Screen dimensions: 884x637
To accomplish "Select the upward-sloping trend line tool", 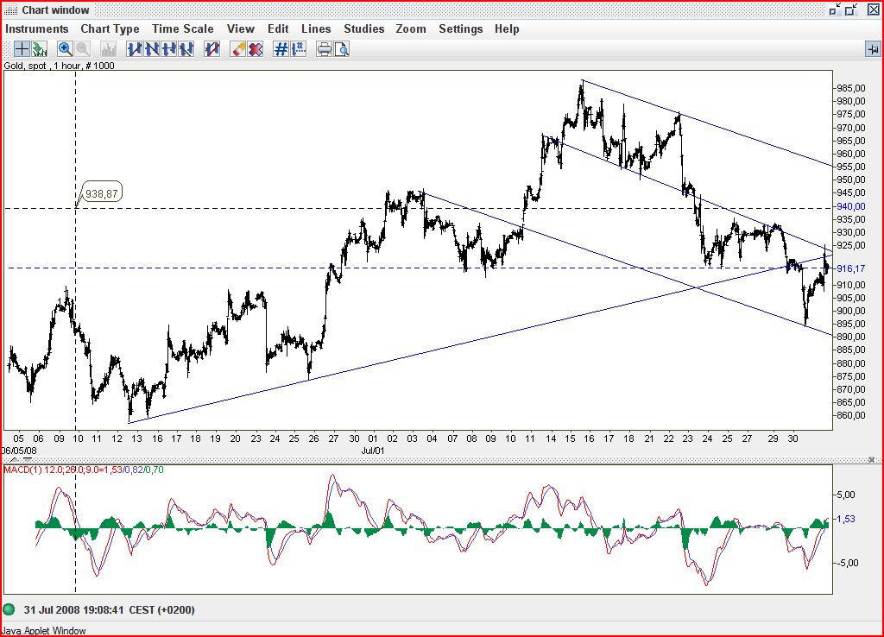I will 134,49.
